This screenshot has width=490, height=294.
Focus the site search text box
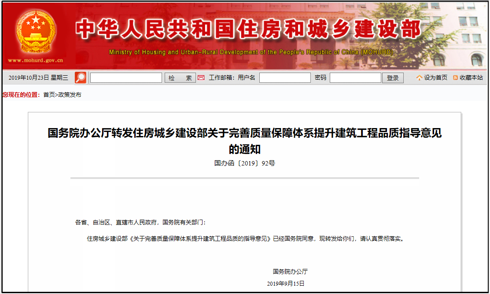pyautogui.click(x=126, y=78)
